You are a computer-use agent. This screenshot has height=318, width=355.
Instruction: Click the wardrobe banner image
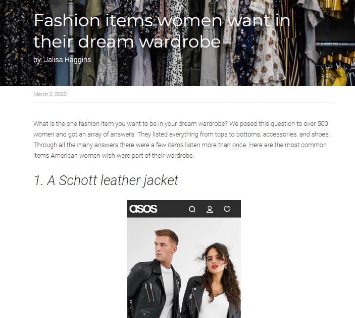click(178, 43)
